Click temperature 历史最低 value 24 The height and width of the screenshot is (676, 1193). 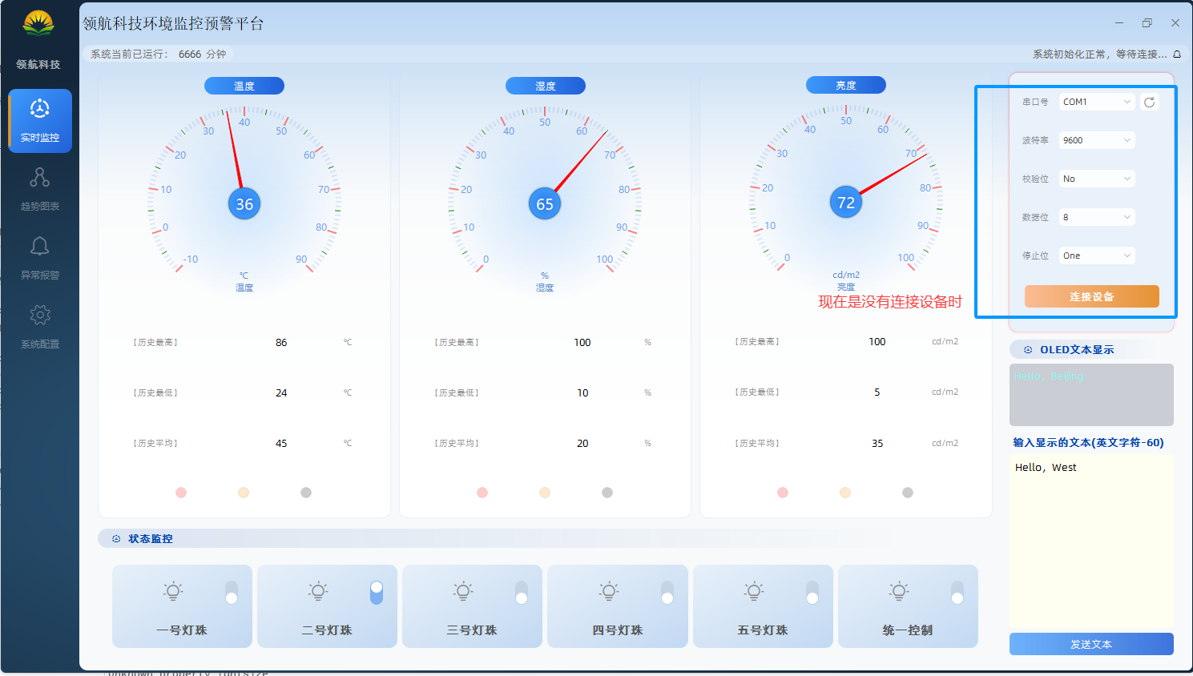281,392
